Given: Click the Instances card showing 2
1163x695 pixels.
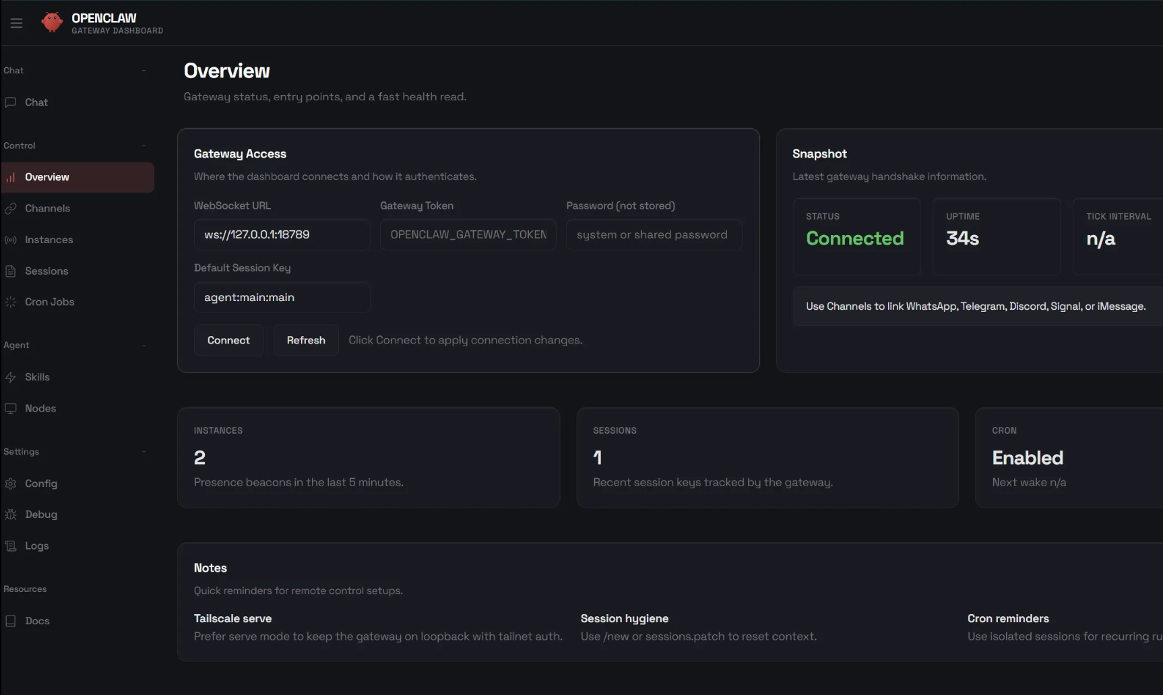Looking at the screenshot, I should 369,457.
